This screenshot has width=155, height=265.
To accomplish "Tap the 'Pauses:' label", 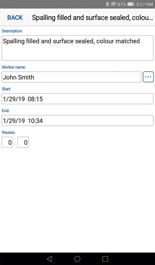I will coord(9,132).
